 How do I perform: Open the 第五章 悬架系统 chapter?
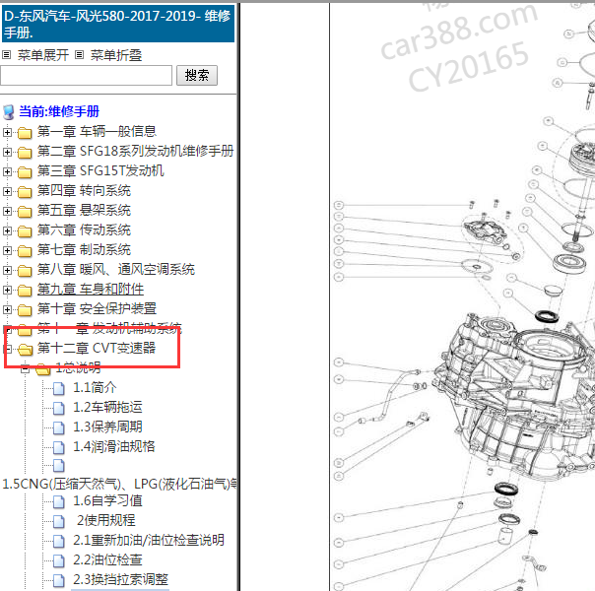pos(84,211)
